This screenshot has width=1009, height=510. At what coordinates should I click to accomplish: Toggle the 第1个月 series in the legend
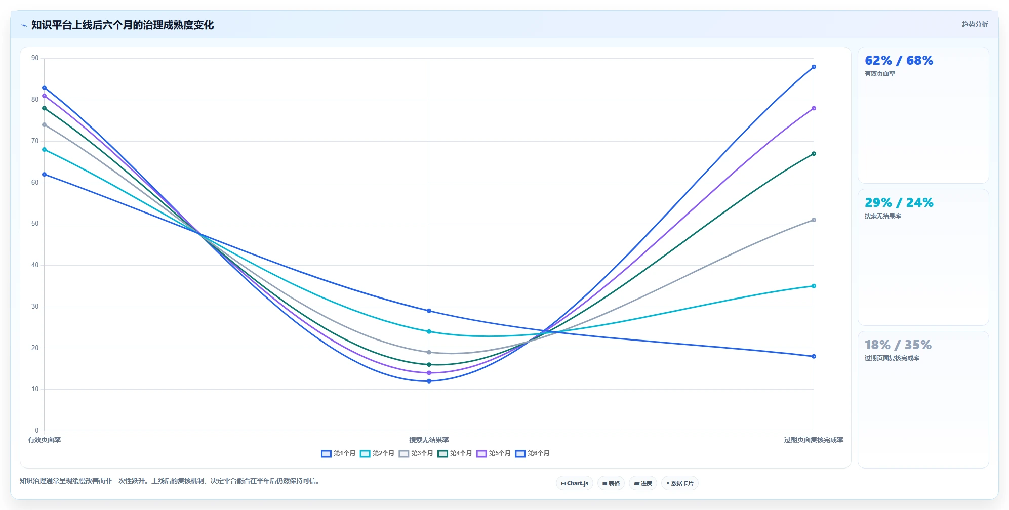tap(338, 453)
